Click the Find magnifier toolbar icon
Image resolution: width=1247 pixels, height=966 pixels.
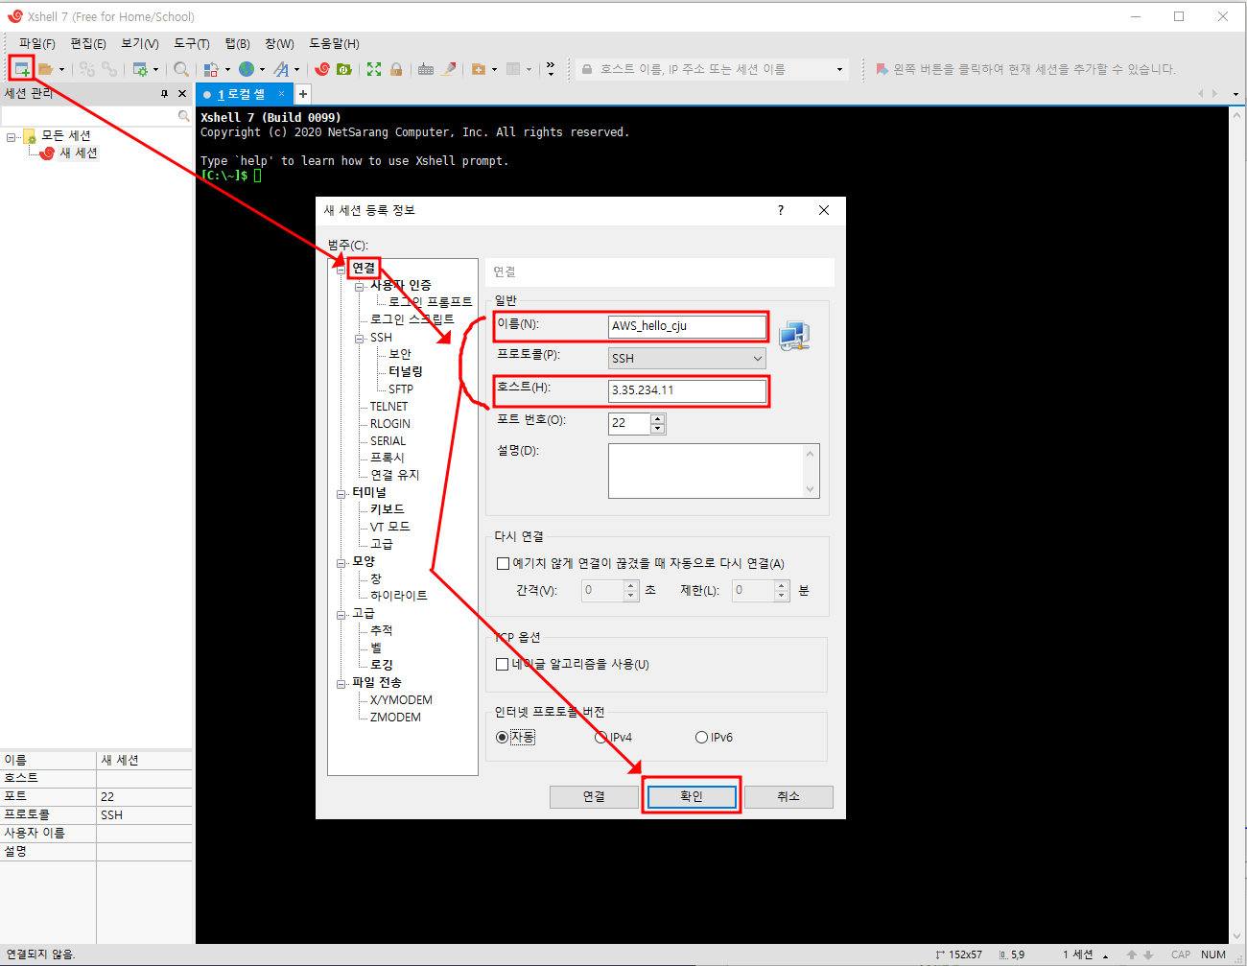coord(180,69)
